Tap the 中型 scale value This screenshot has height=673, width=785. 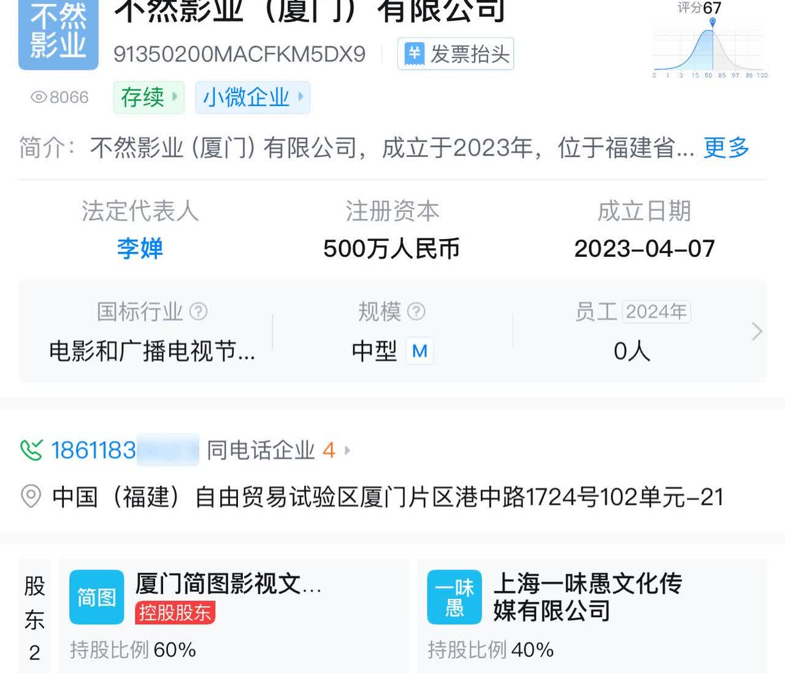(x=374, y=351)
